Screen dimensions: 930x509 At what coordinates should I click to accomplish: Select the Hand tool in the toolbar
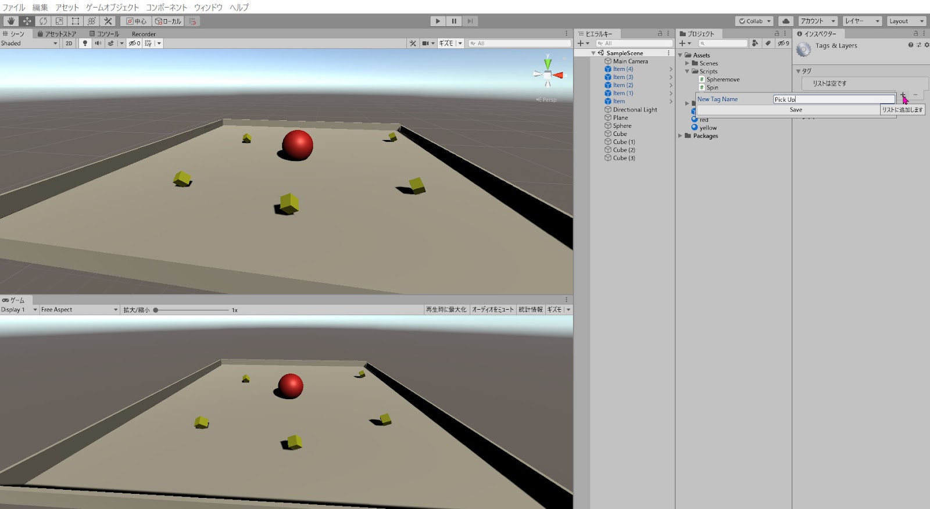[x=10, y=21]
